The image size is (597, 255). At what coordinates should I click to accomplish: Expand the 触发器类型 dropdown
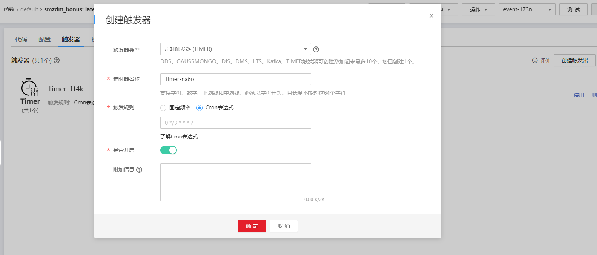[236, 49]
